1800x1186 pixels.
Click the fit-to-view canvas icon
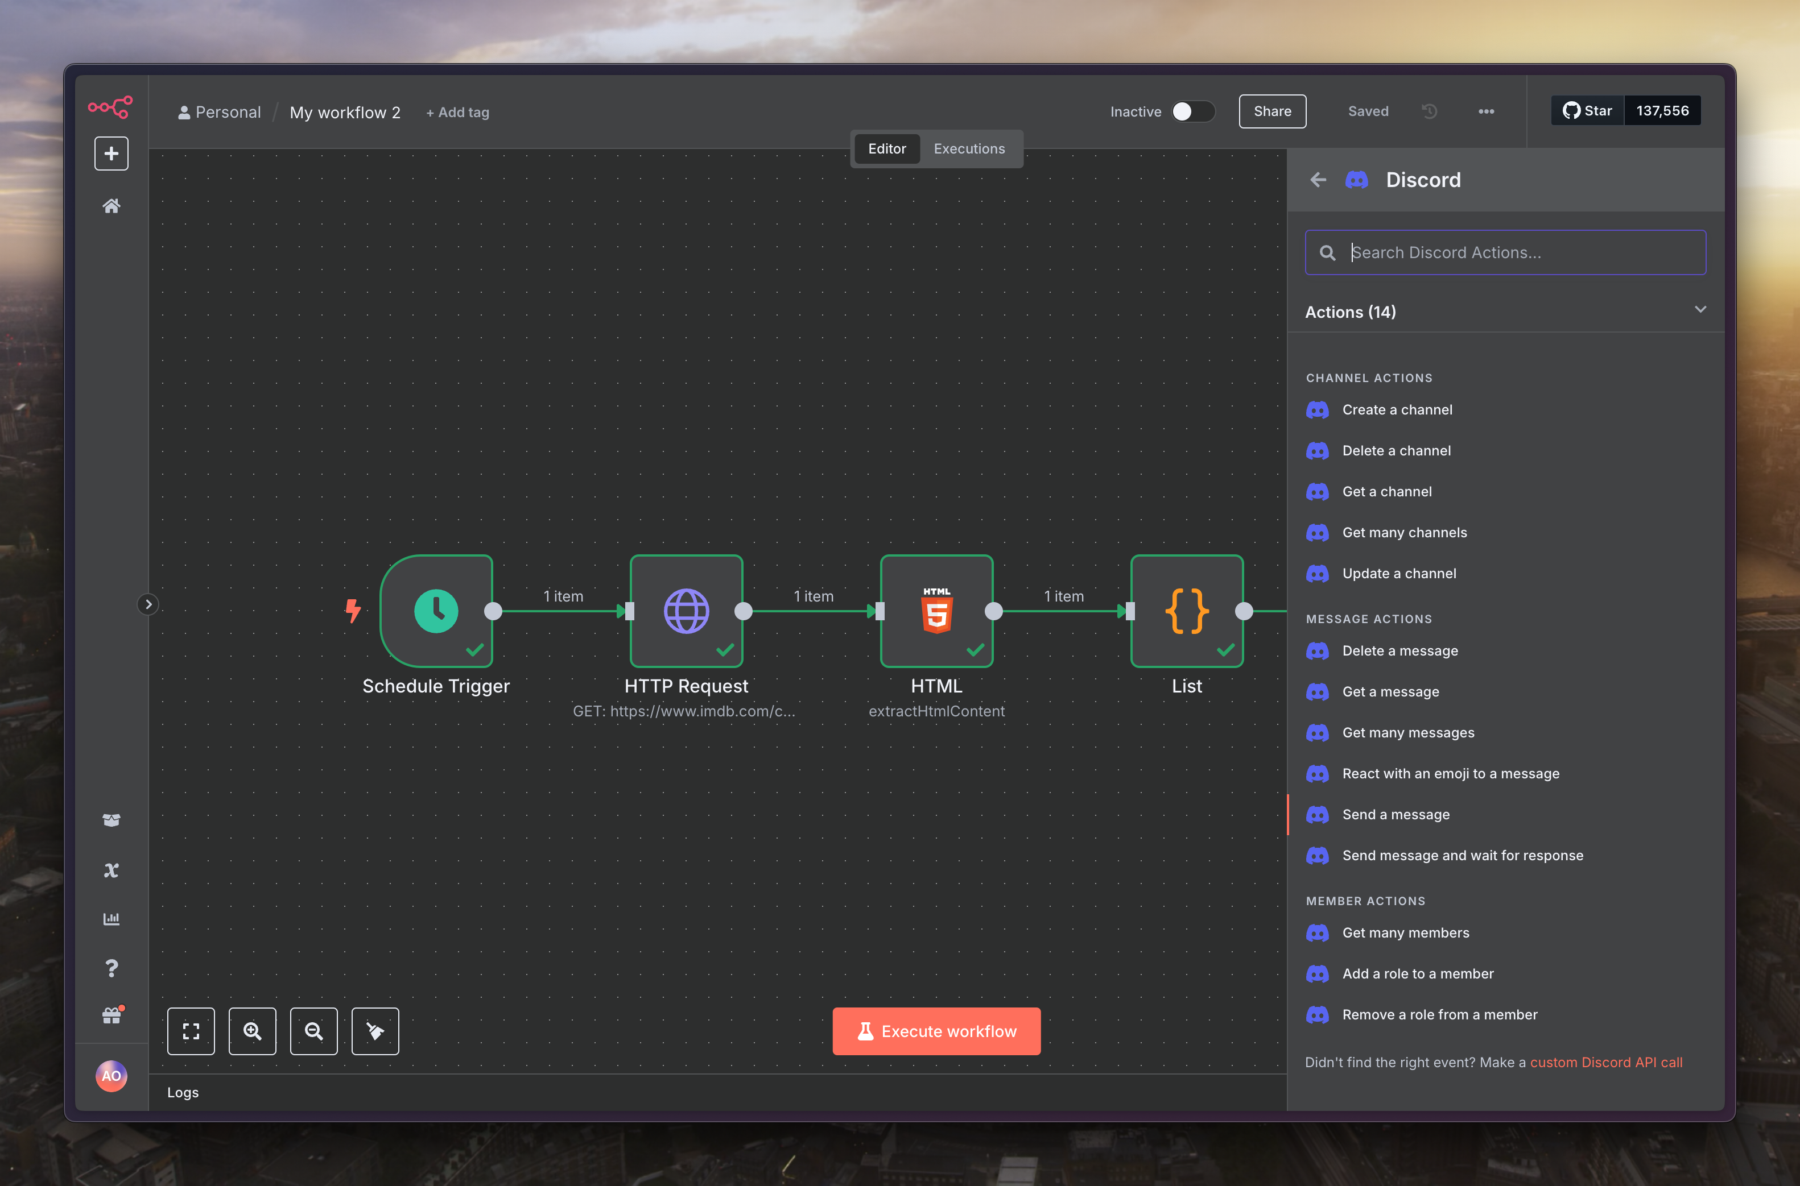(191, 1031)
